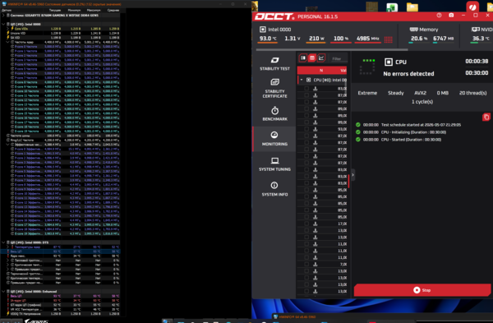Switch monitoring to split column view icon

[302, 58]
